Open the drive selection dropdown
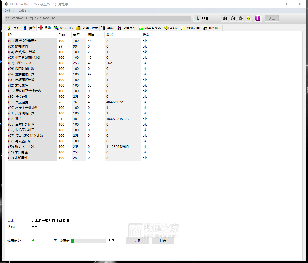Screen dimensions: 308x263 tap(98, 18)
